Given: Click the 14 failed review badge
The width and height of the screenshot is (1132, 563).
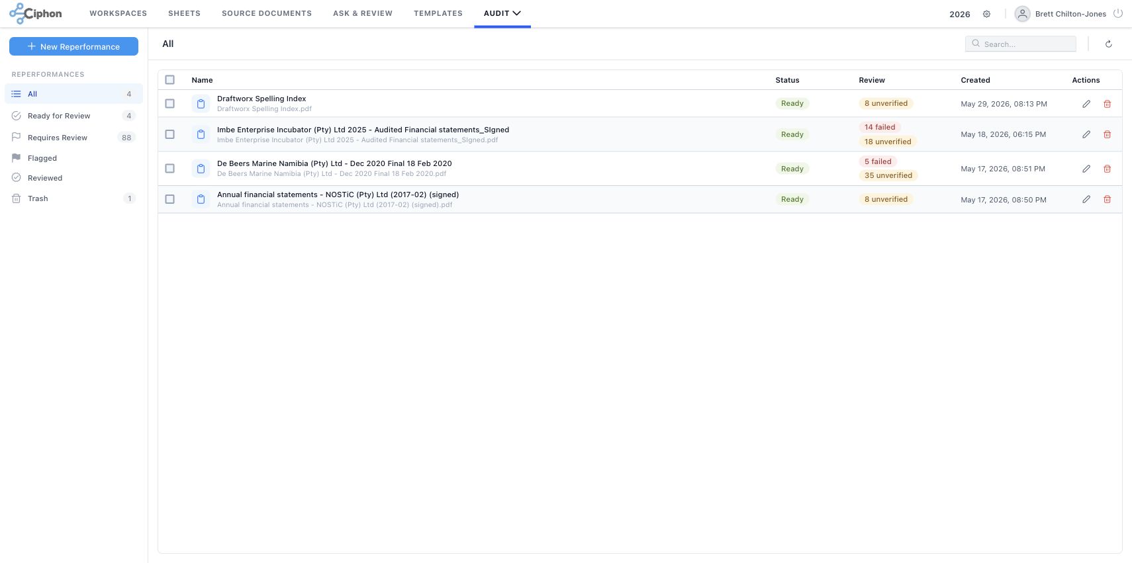Looking at the screenshot, I should 880,127.
